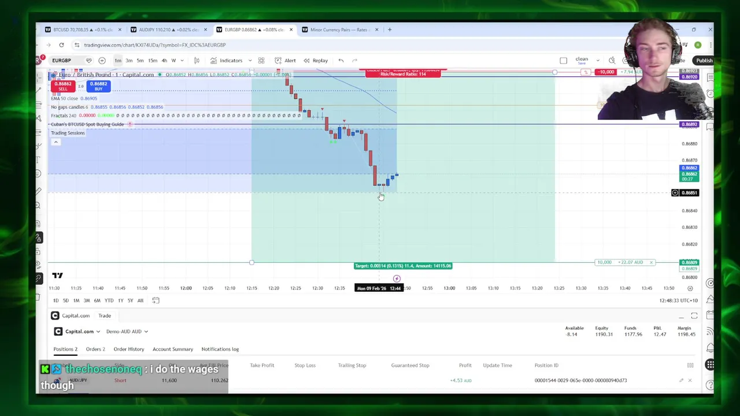Select the 1m timeframe
740x416 pixels.
[x=118, y=60]
